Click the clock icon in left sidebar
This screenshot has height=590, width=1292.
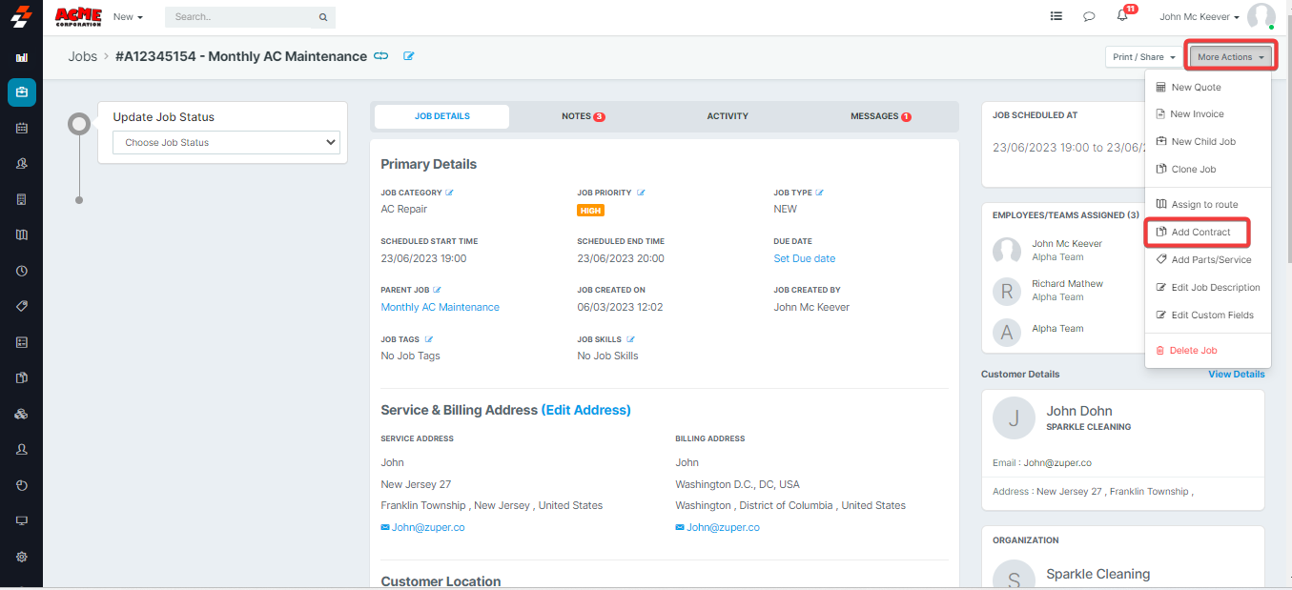coord(22,271)
